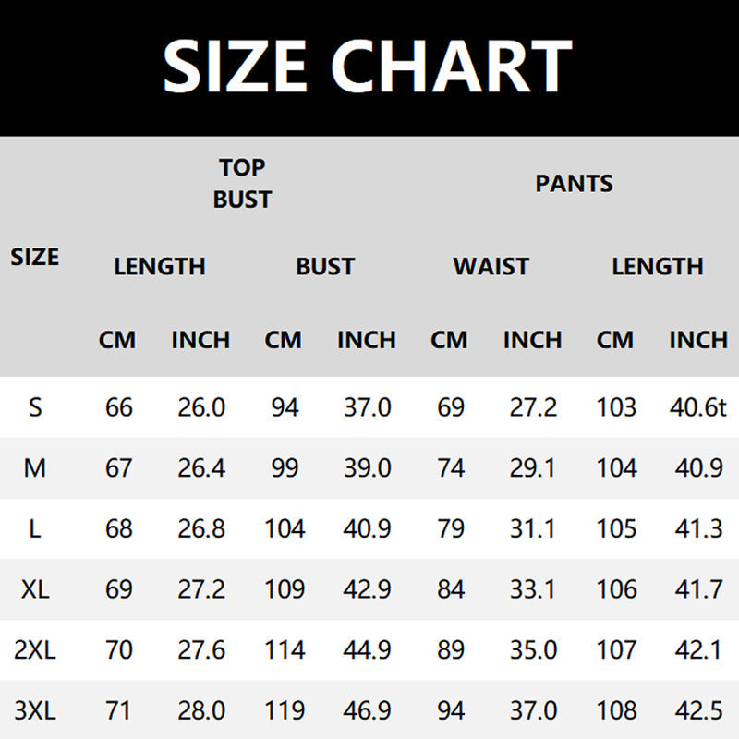Select the 3XL size row label

pos(35,711)
